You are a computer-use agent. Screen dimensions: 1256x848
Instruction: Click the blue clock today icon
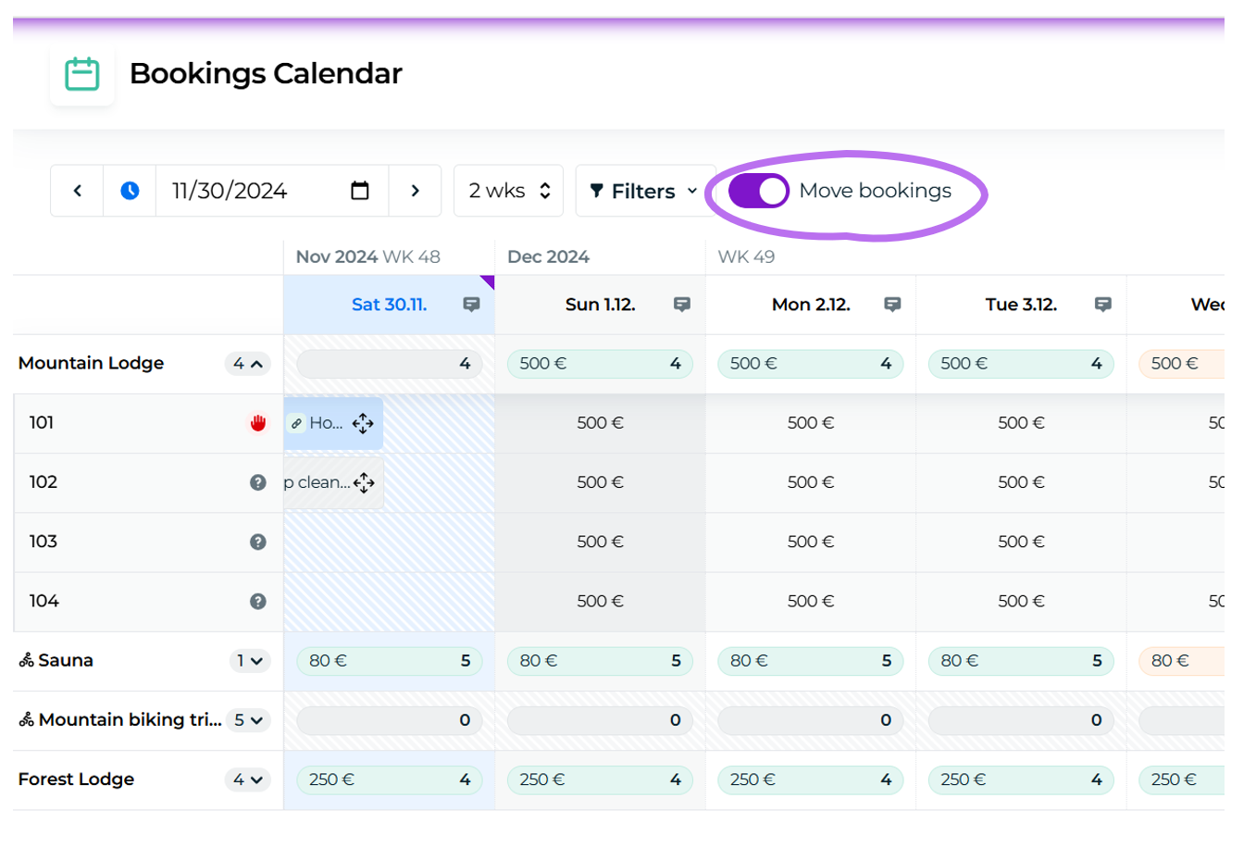click(130, 191)
